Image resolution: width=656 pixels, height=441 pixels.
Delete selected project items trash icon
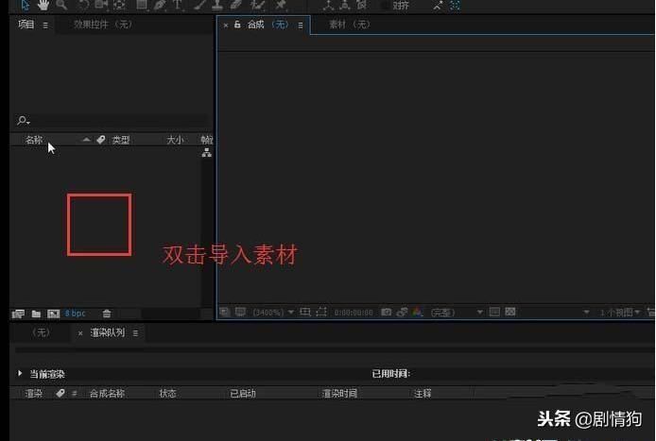pyautogui.click(x=107, y=314)
